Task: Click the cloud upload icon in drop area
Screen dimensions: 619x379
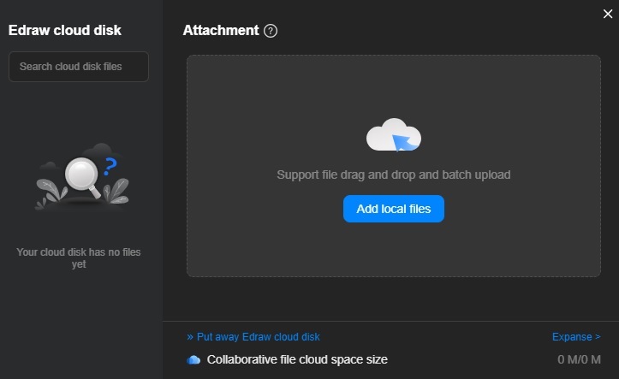Action: tap(394, 135)
